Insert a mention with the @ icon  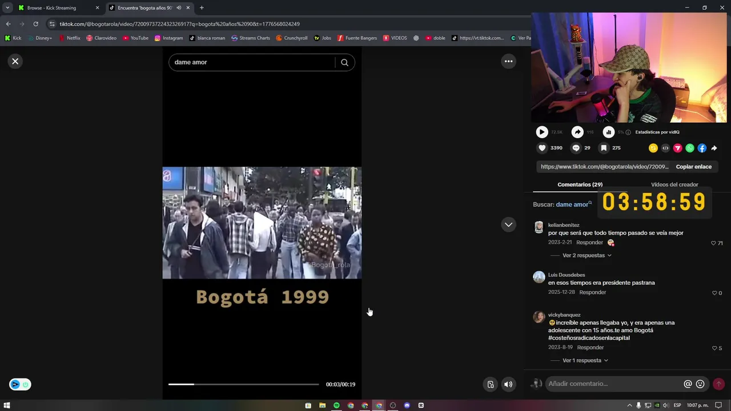pos(688,384)
